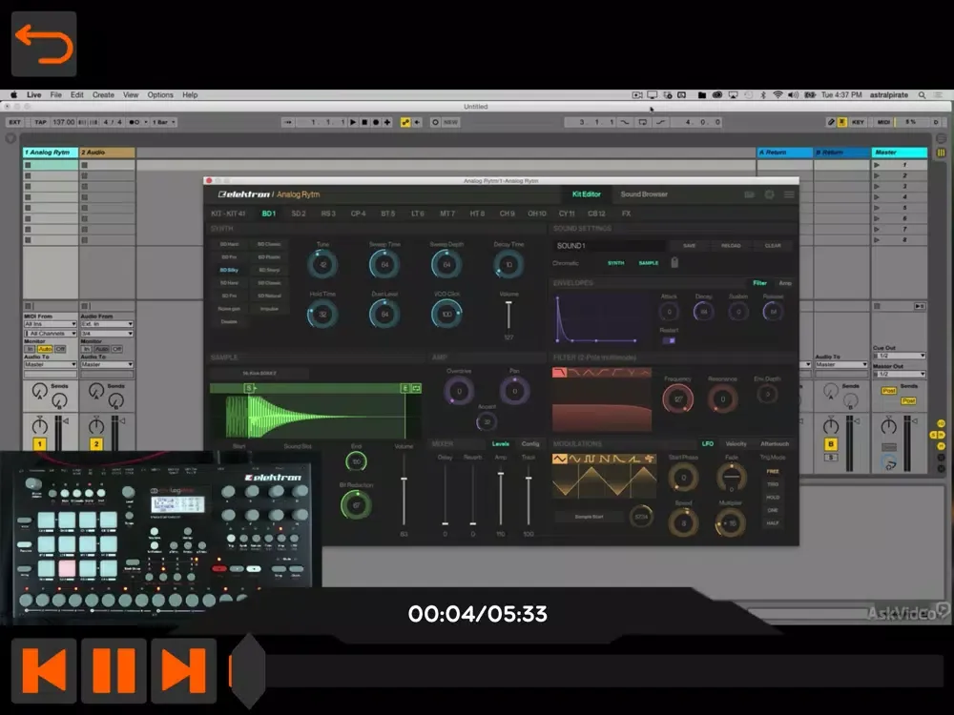Click the synth Volume slider

coord(508,315)
